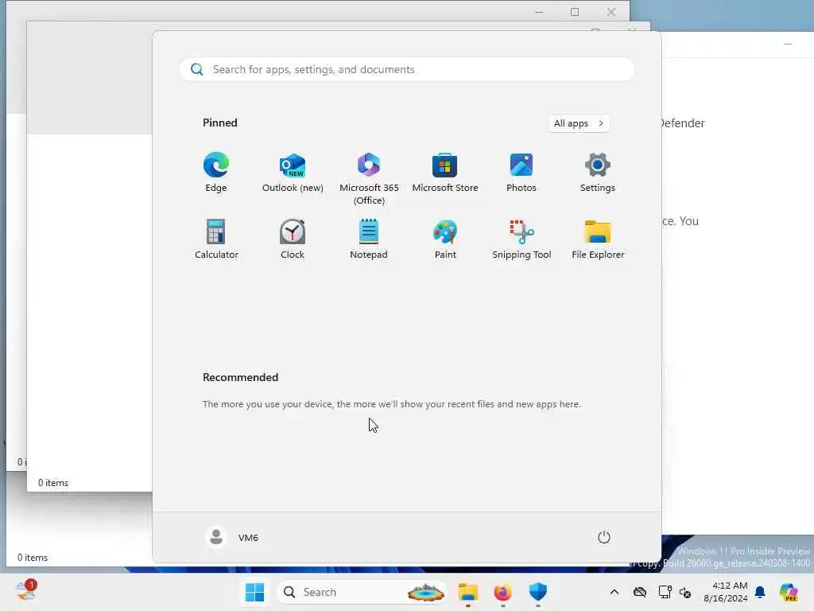Click the cloud sync-off tray icon
The width and height of the screenshot is (814, 611).
point(640,592)
